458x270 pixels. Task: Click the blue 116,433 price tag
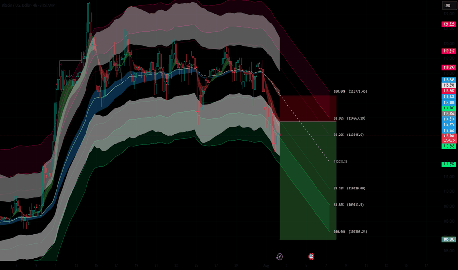449,97
